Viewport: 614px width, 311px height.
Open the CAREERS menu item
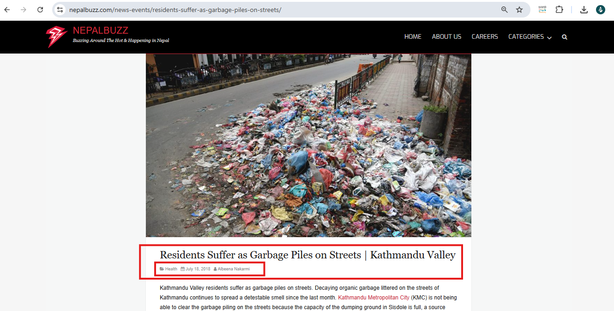(x=485, y=37)
